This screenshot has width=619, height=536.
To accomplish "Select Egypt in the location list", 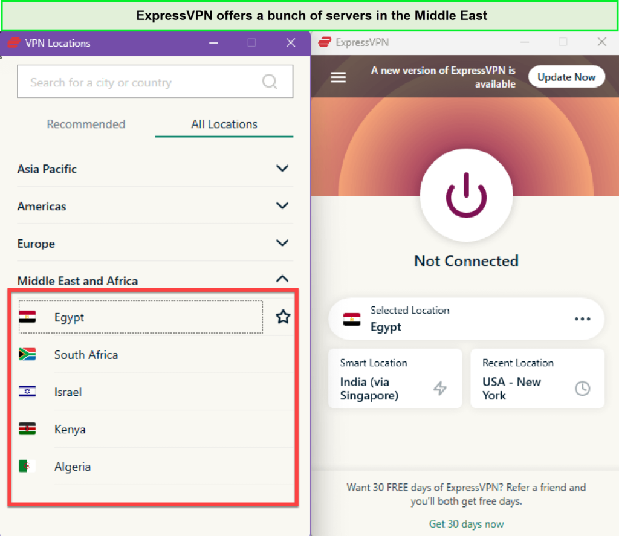I will tap(140, 317).
